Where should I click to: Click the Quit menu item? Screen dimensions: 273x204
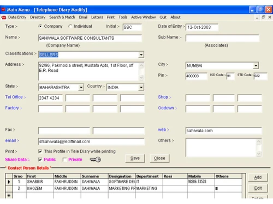(x=163, y=17)
